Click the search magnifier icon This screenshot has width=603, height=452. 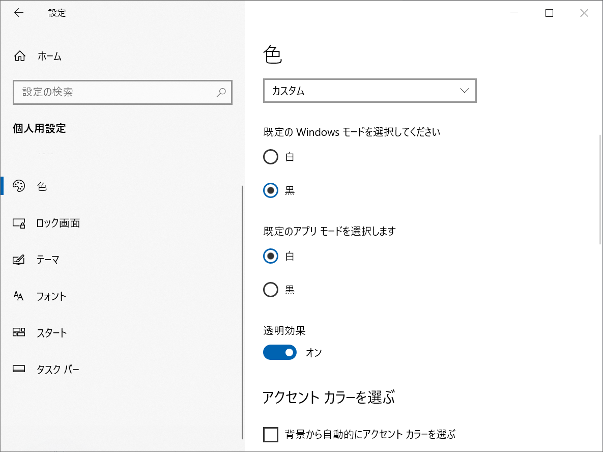pos(221,92)
